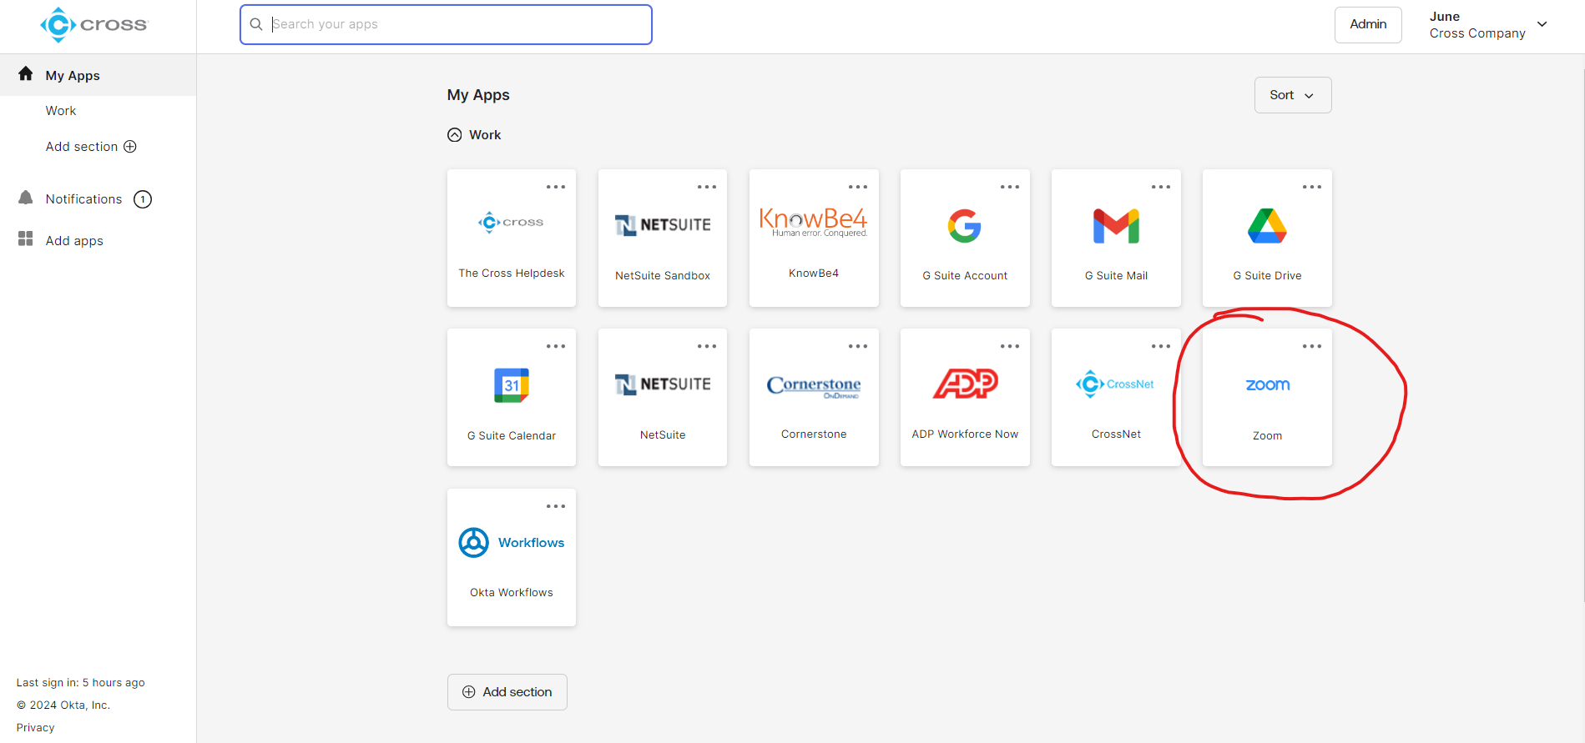Click the G Suite Calendar label

[x=512, y=435]
